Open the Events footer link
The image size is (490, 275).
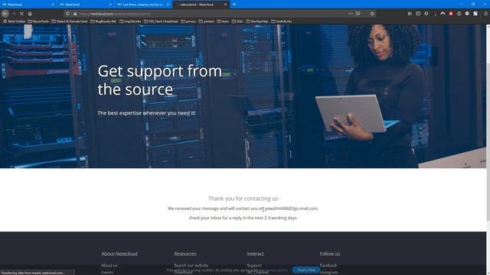107,272
